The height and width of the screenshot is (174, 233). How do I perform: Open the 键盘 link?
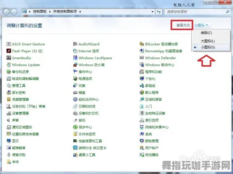[82, 92]
